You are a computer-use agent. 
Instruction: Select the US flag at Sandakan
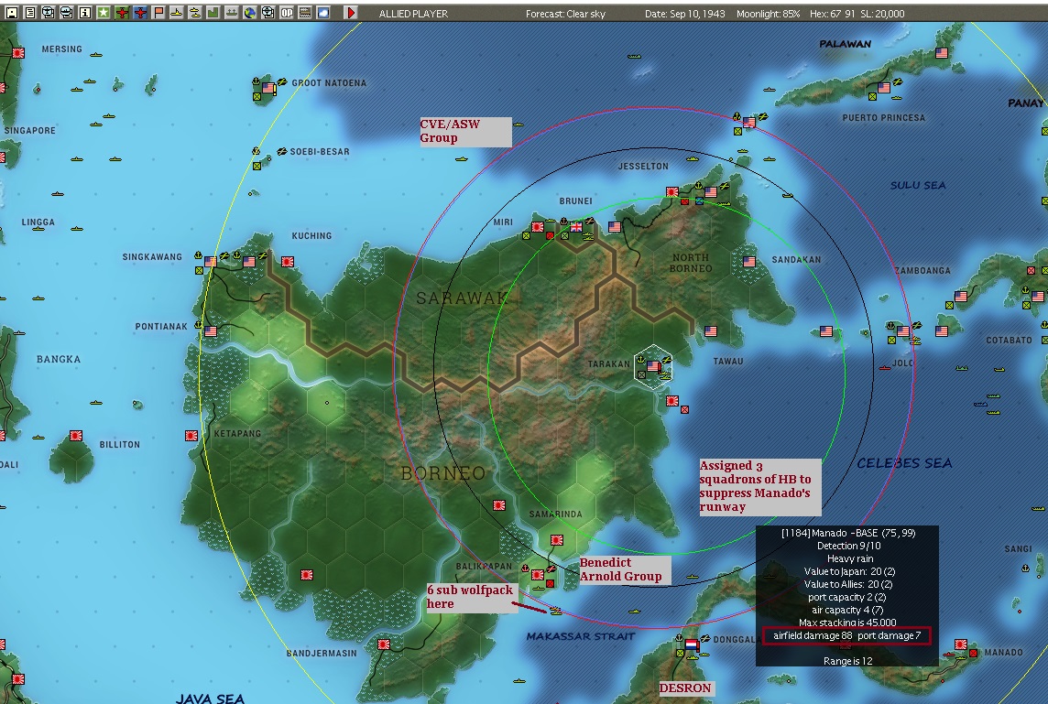pyautogui.click(x=748, y=262)
